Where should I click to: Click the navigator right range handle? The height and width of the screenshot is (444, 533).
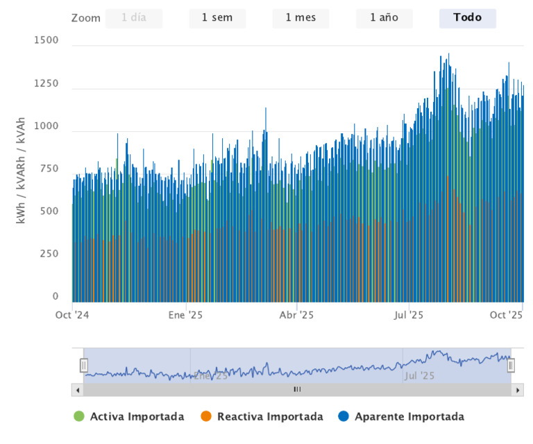[x=511, y=366]
